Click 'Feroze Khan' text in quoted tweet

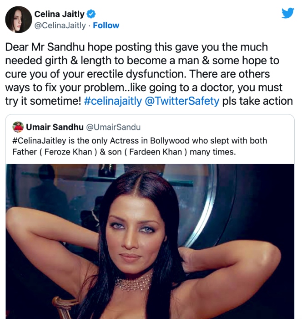tap(68, 152)
